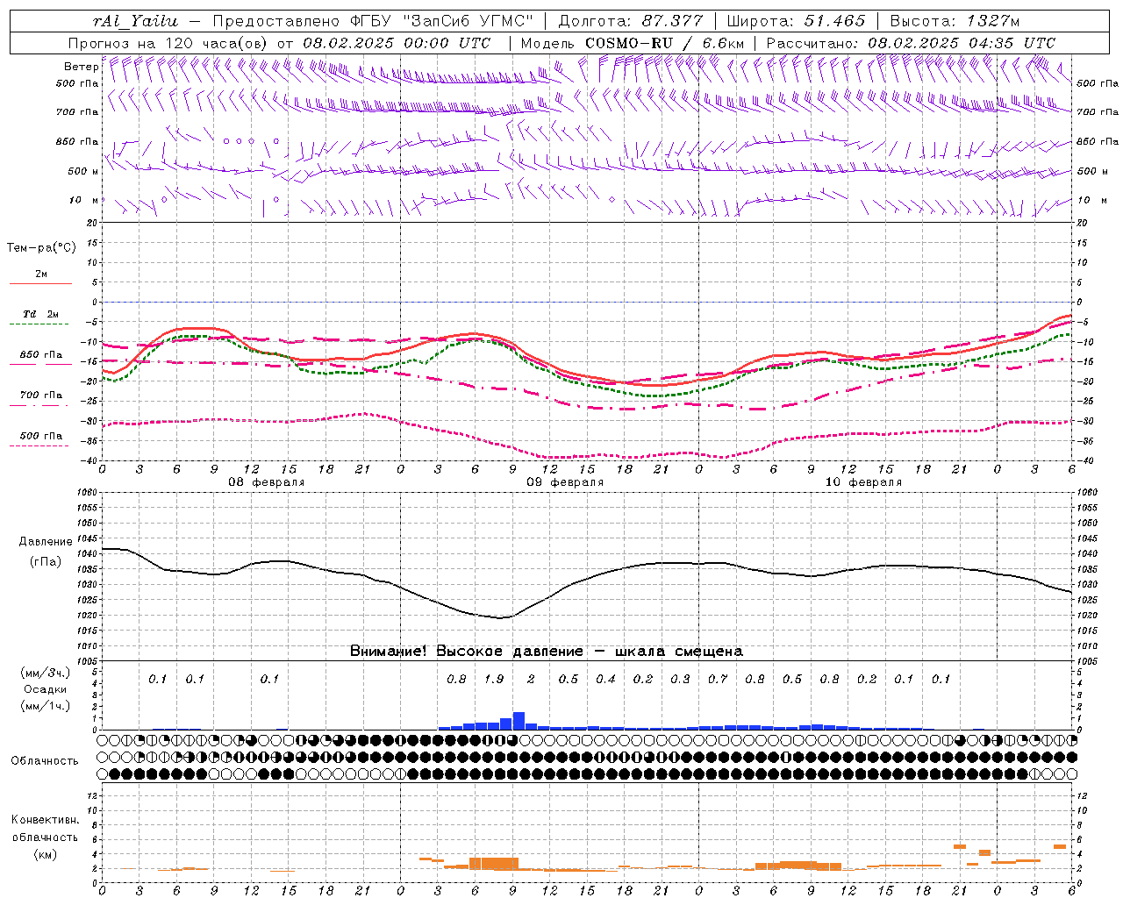1123x898 pixels.
Task: Select the 0.4 precipitation value
Action: (x=605, y=679)
